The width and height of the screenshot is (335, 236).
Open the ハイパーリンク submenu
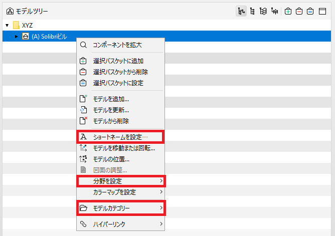(x=121, y=224)
